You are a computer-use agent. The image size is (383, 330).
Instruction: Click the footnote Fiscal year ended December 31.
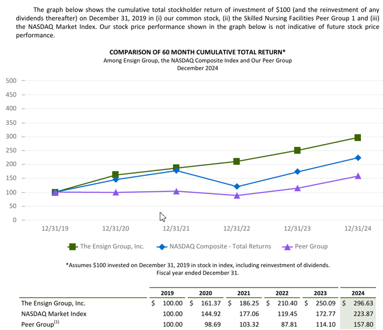coord(197,273)
